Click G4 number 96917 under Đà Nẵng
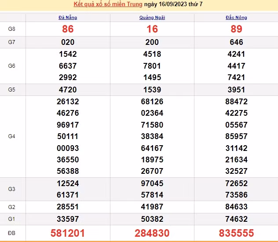Screen dimensions: 278x242 pyautogui.click(x=68, y=125)
